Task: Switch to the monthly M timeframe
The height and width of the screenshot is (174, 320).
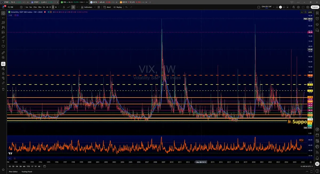Action: 56,7
